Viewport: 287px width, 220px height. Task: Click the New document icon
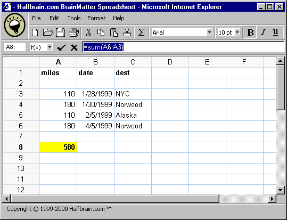(35, 32)
